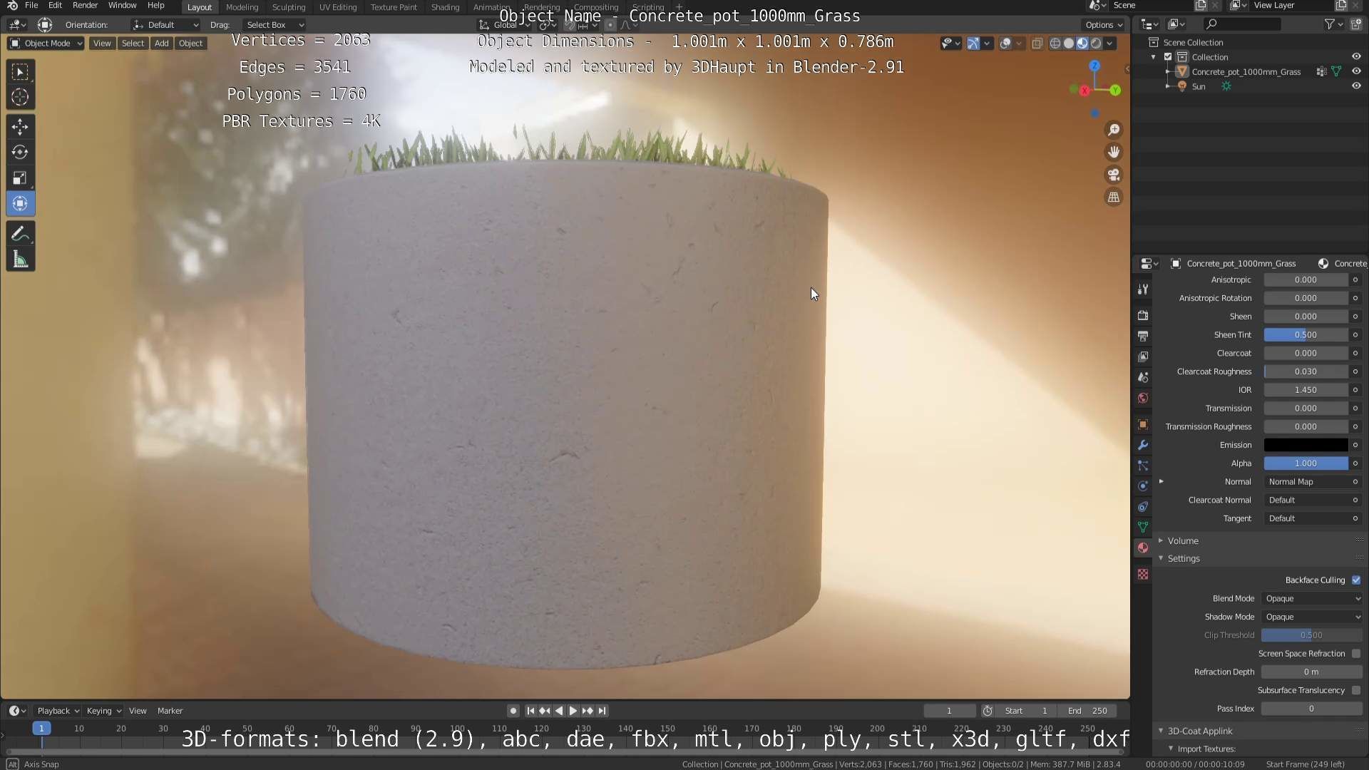The width and height of the screenshot is (1369, 770).
Task: Switch to the Modeling workspace tab
Action: [x=242, y=7]
